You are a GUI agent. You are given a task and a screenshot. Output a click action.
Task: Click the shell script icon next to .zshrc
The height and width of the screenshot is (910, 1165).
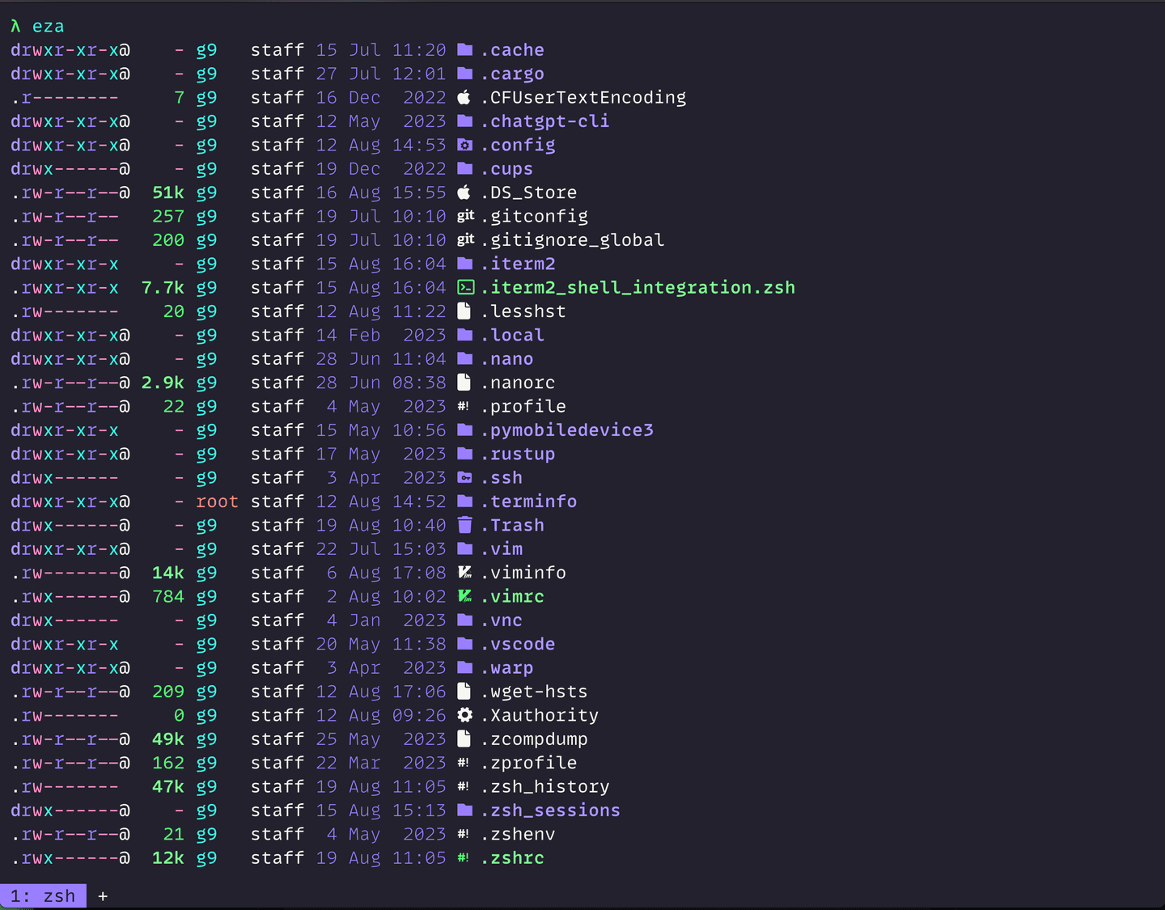tap(464, 857)
